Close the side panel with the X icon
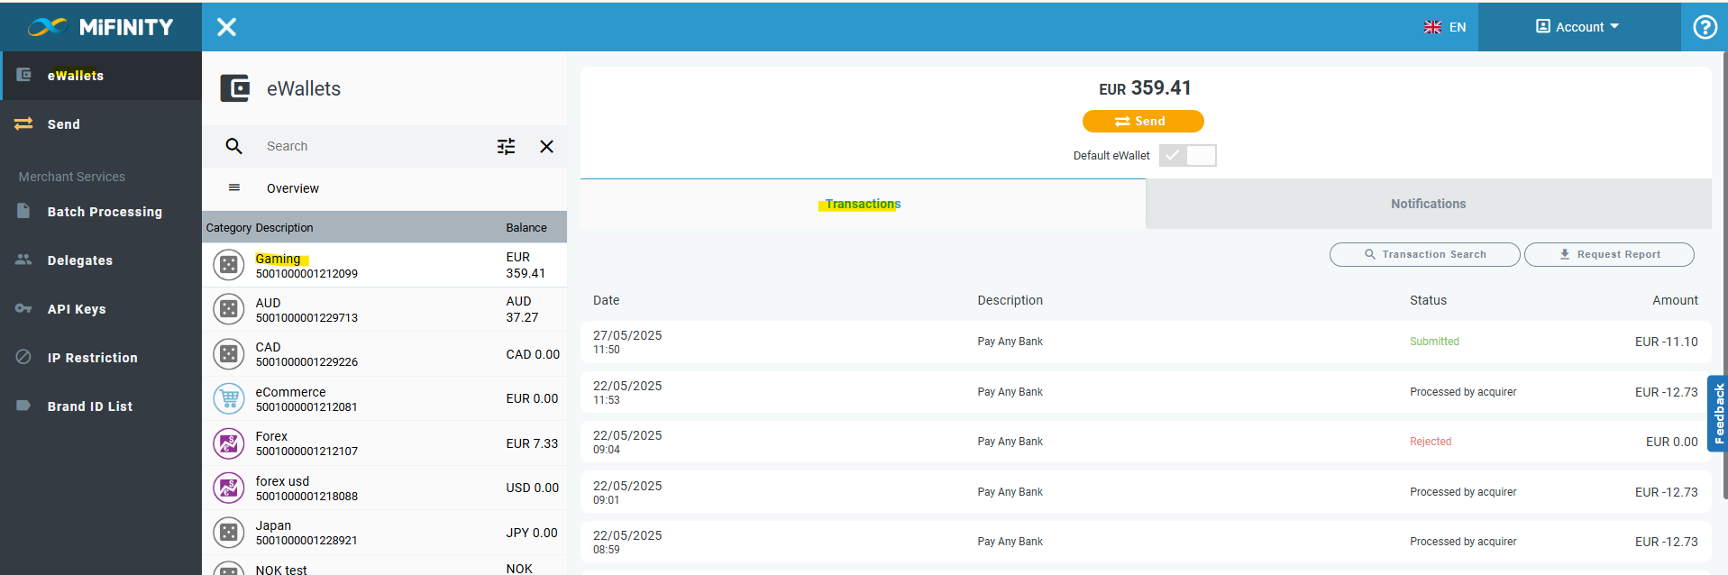 pos(227,27)
